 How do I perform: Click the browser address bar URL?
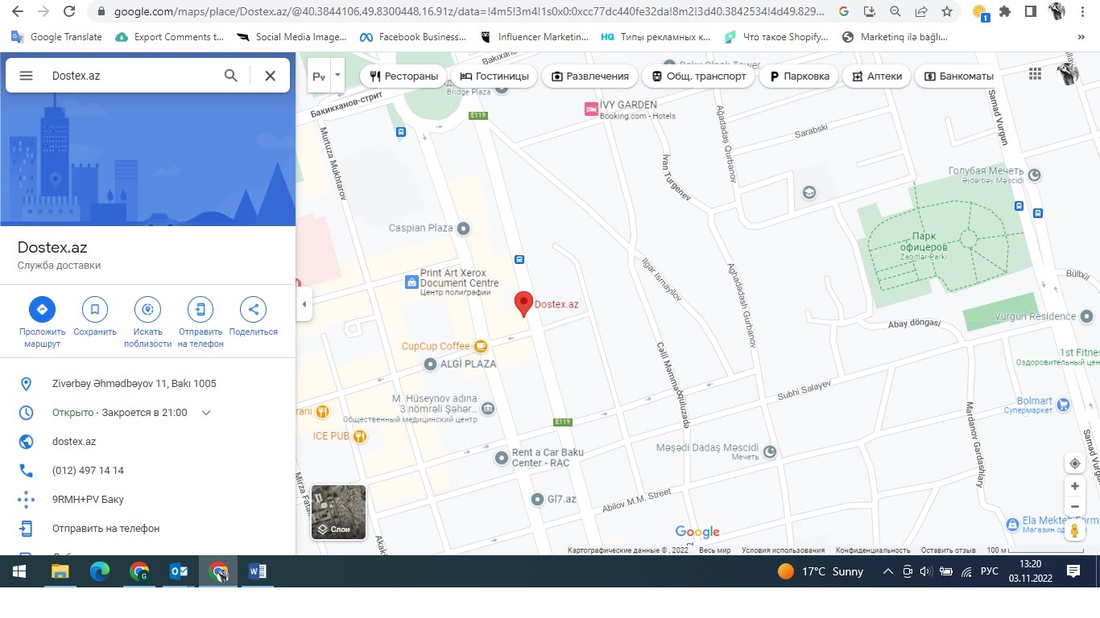click(469, 12)
